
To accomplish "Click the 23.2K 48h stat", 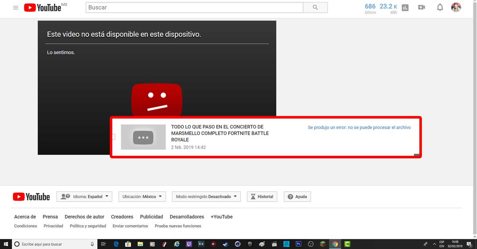I will 388,8.
